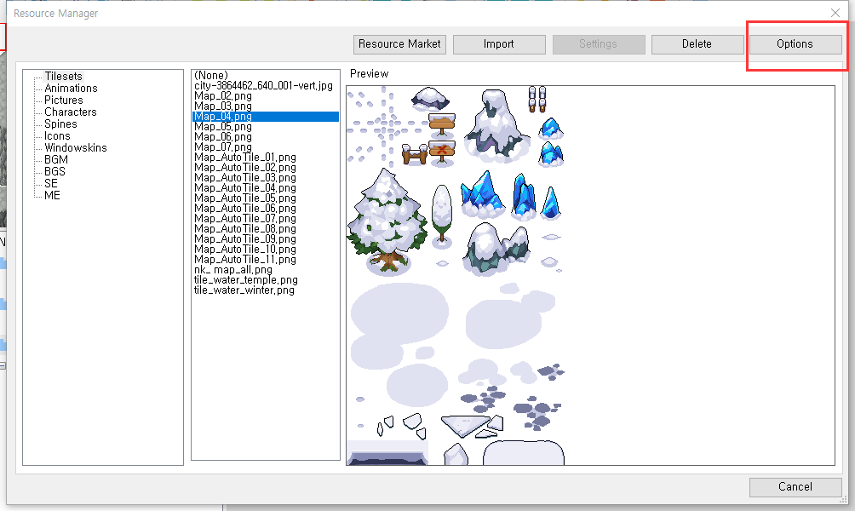Choose the Spines category

tap(60, 124)
